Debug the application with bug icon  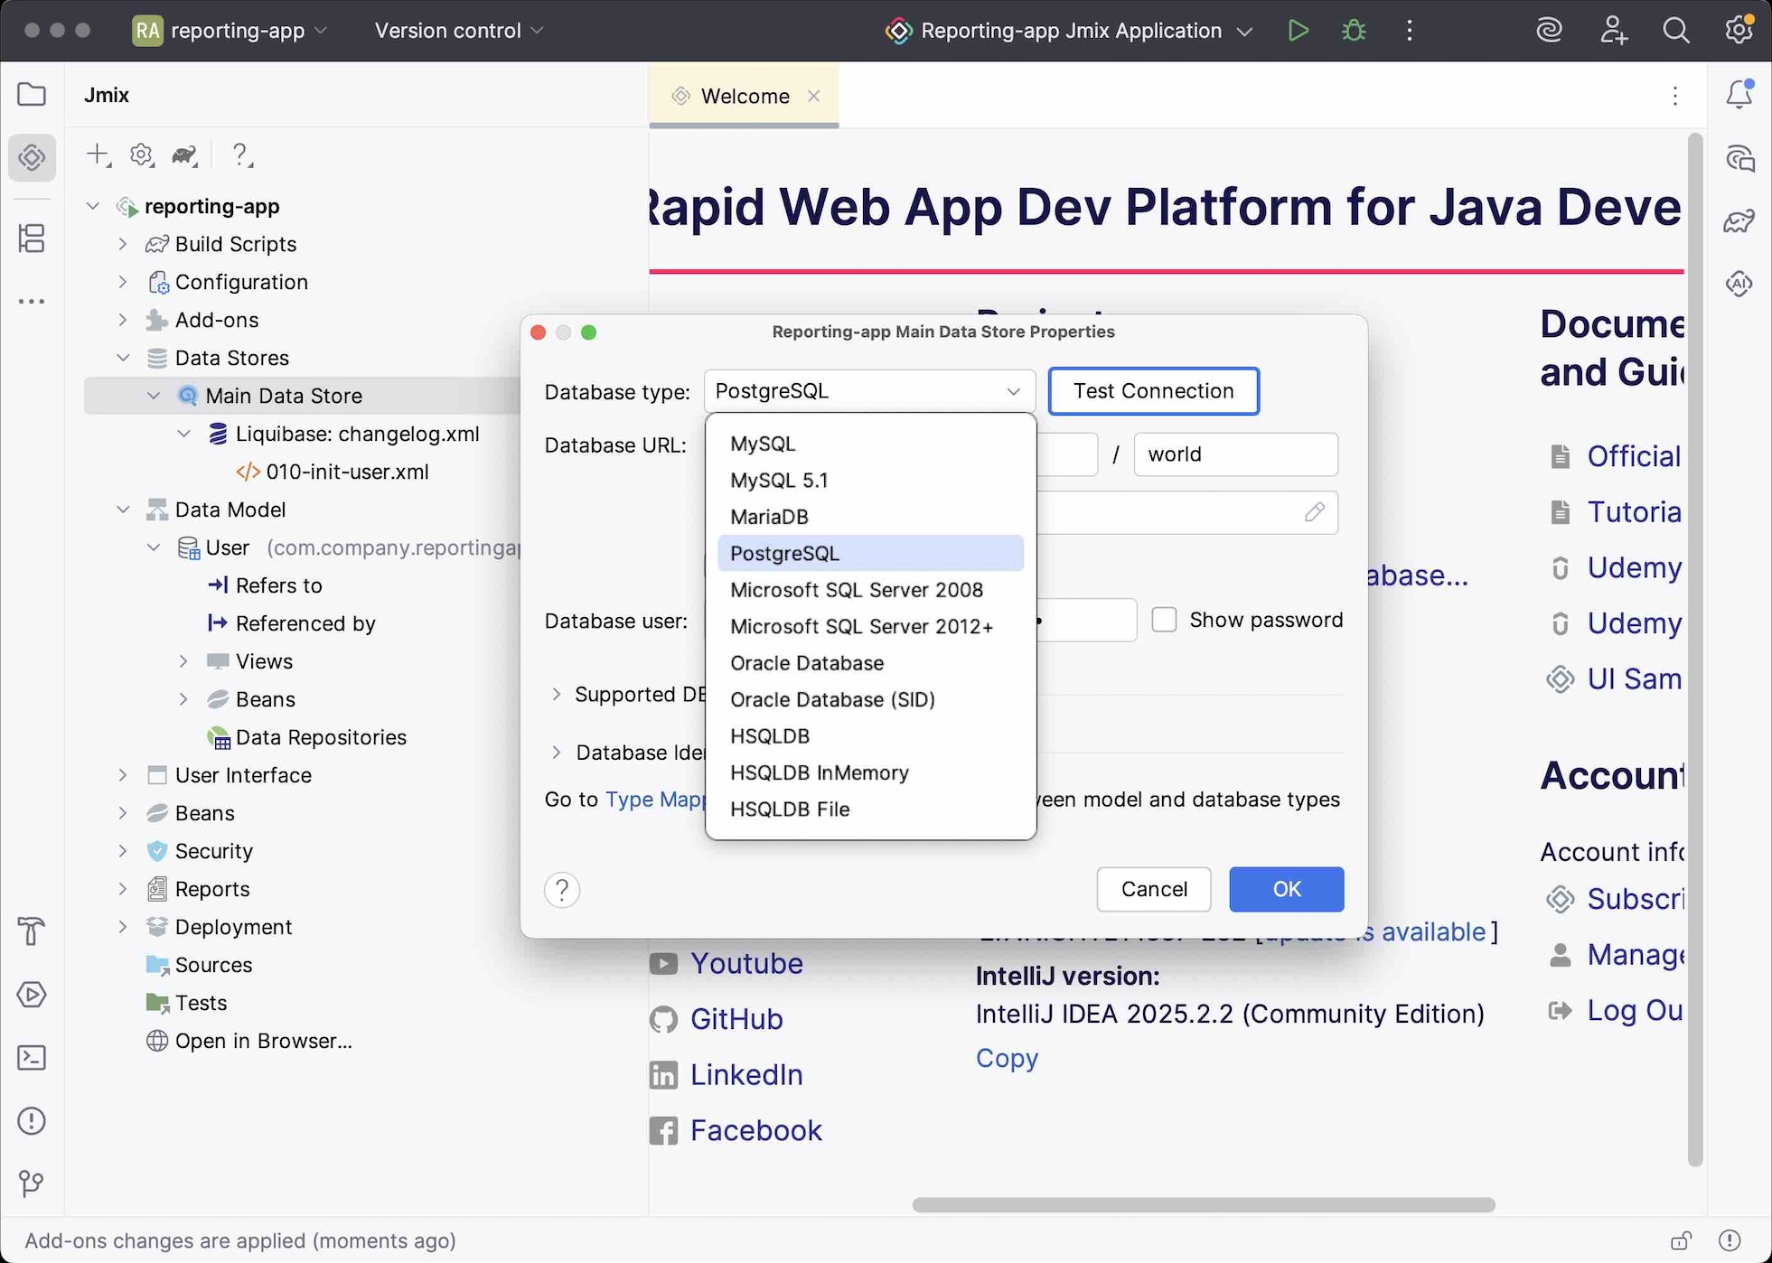click(x=1354, y=30)
